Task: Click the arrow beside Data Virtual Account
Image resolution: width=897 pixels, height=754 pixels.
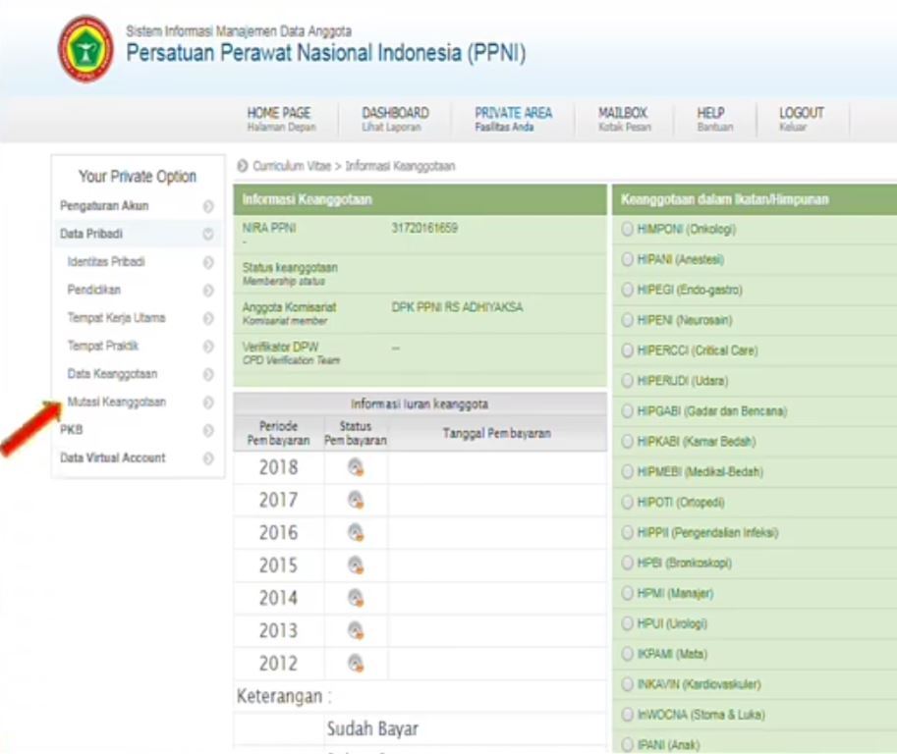Action: [x=208, y=458]
